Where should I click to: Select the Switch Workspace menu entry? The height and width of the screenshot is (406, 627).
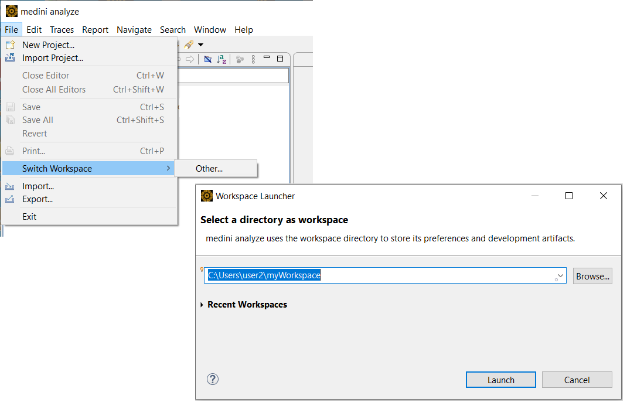click(89, 169)
